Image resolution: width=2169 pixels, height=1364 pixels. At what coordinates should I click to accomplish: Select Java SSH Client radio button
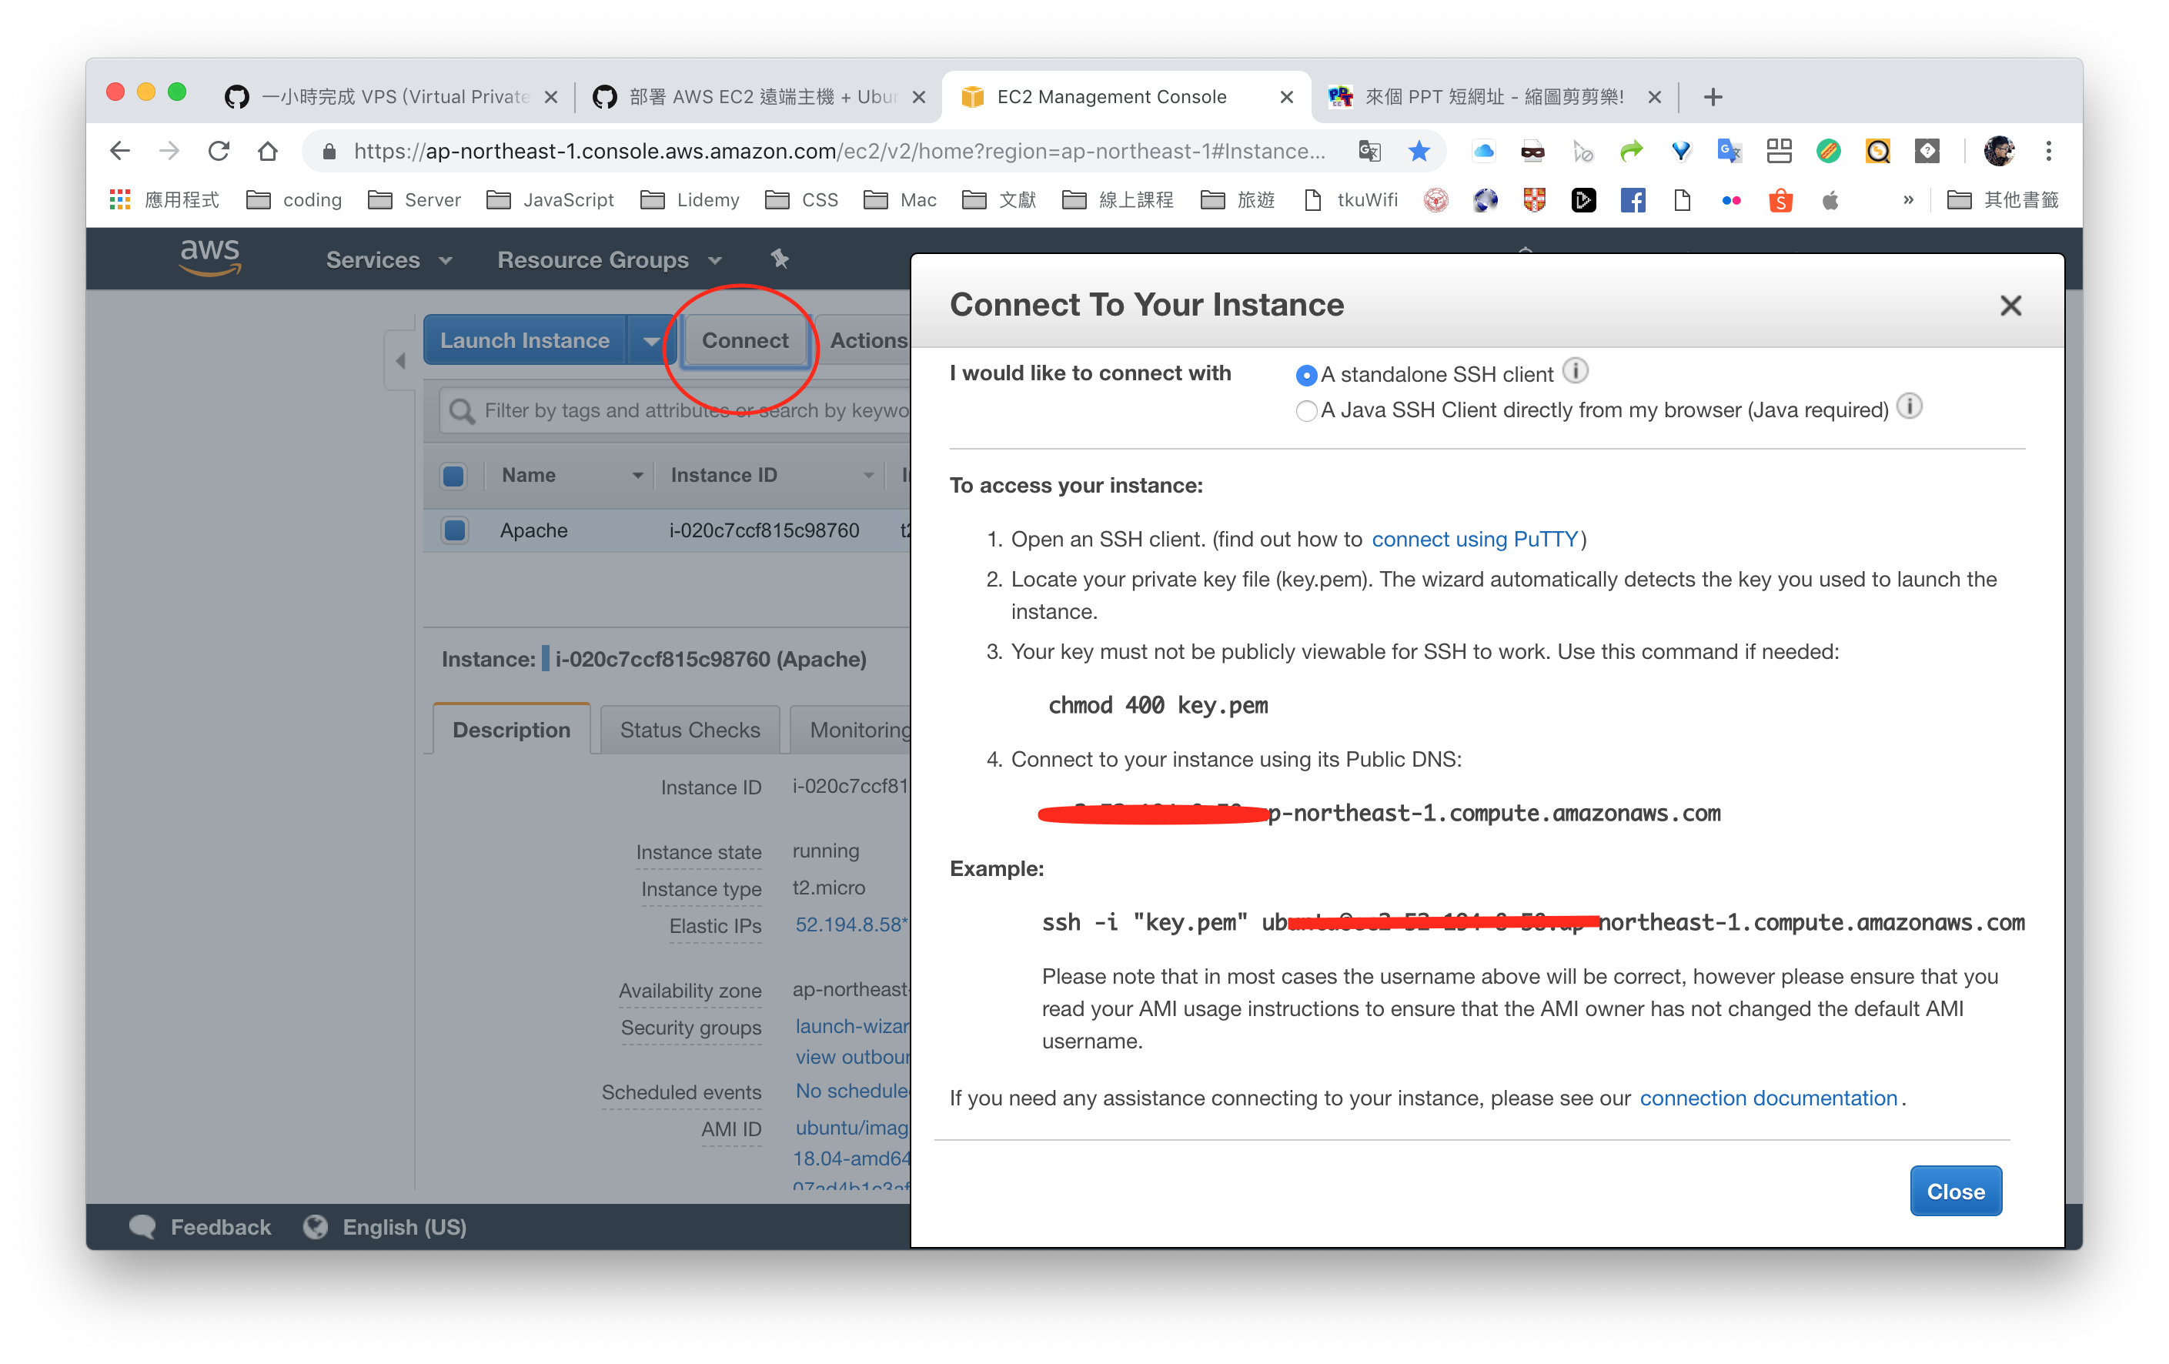pos(1307,410)
